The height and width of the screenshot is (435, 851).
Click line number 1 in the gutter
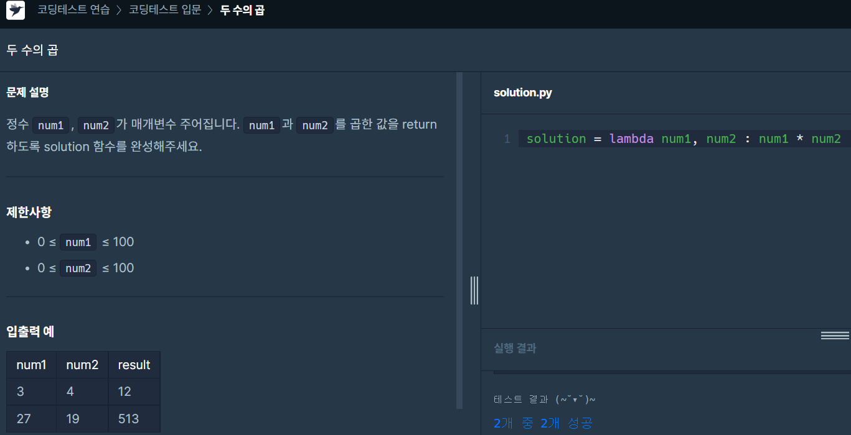click(507, 139)
